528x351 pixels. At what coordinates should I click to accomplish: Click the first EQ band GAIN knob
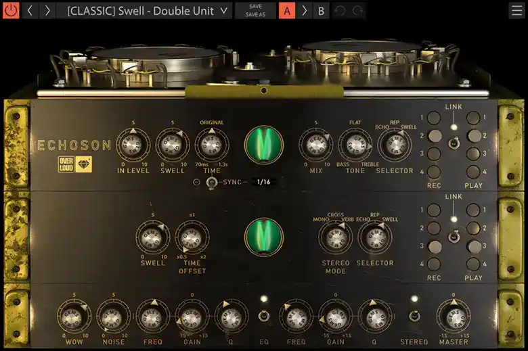(192, 317)
